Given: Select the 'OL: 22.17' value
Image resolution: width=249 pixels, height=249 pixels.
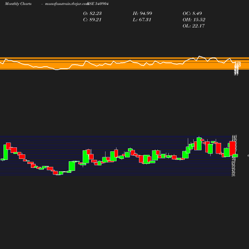Looking at the screenshot, I should [194, 26].
